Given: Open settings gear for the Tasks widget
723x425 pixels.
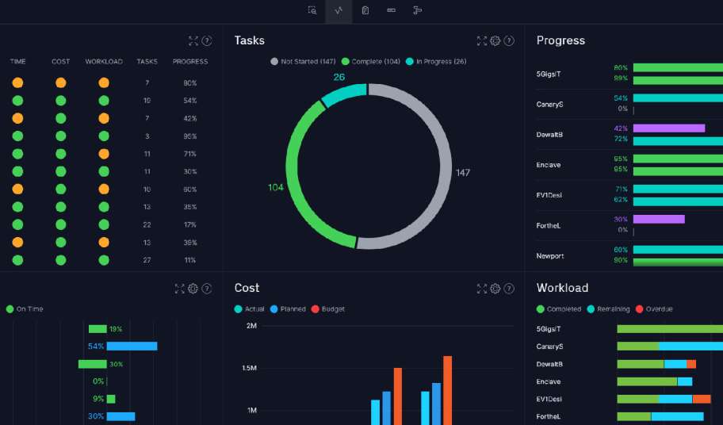Looking at the screenshot, I should pyautogui.click(x=495, y=41).
